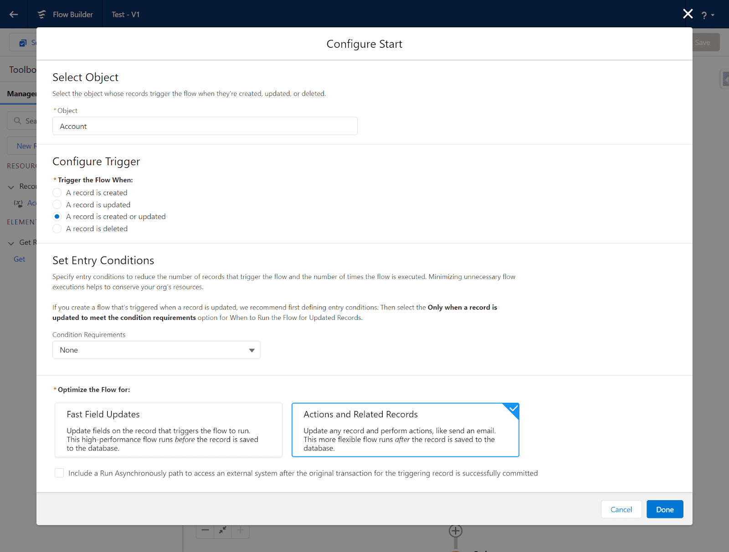The image size is (729, 552).
Task: Click the search magnifier icon in Toolbox
Action: [18, 121]
